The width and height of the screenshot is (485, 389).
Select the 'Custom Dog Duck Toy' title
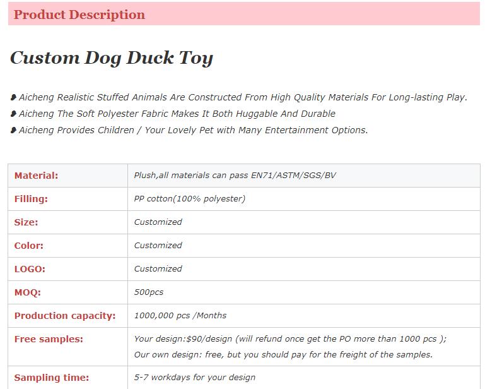[x=112, y=58]
